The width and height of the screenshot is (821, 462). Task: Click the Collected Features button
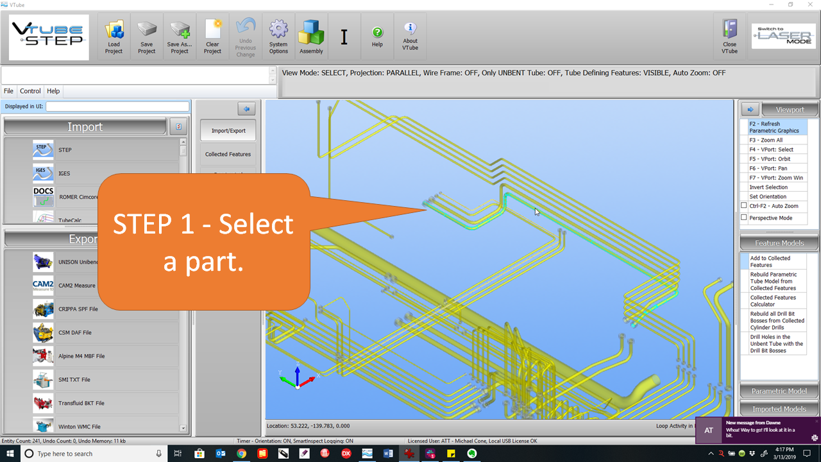[228, 154]
